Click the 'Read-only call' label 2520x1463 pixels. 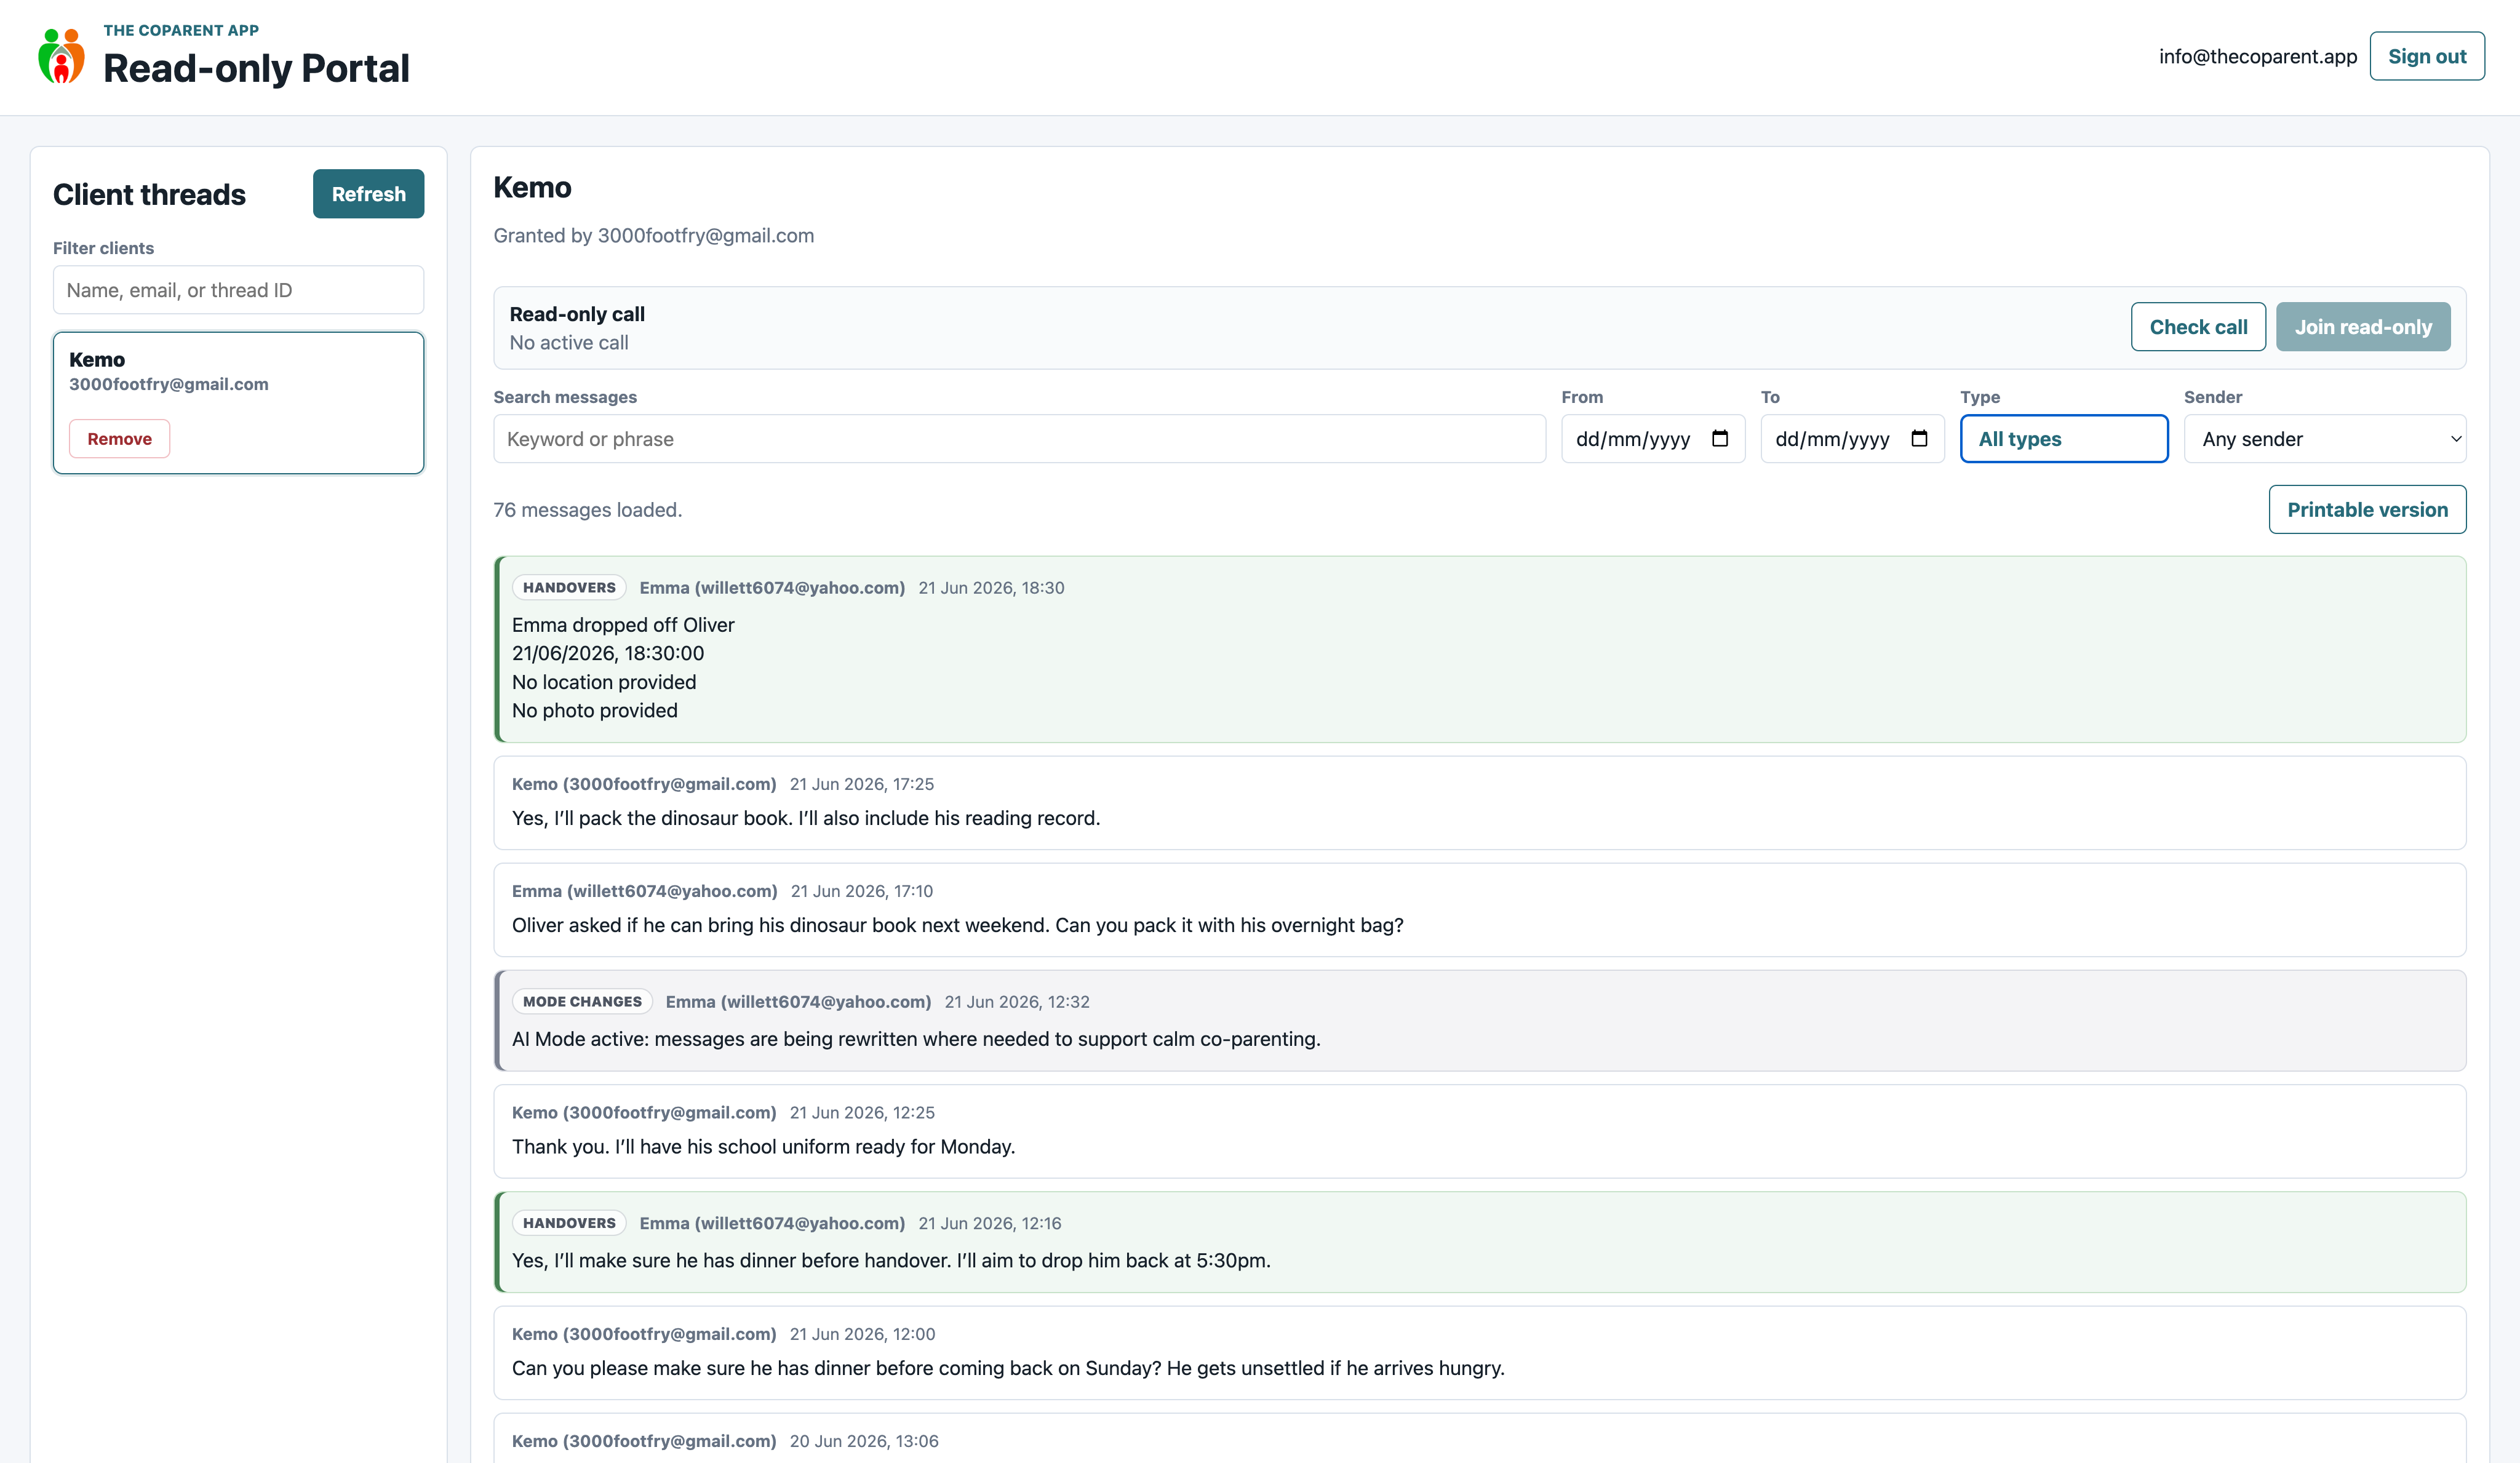tap(577, 314)
